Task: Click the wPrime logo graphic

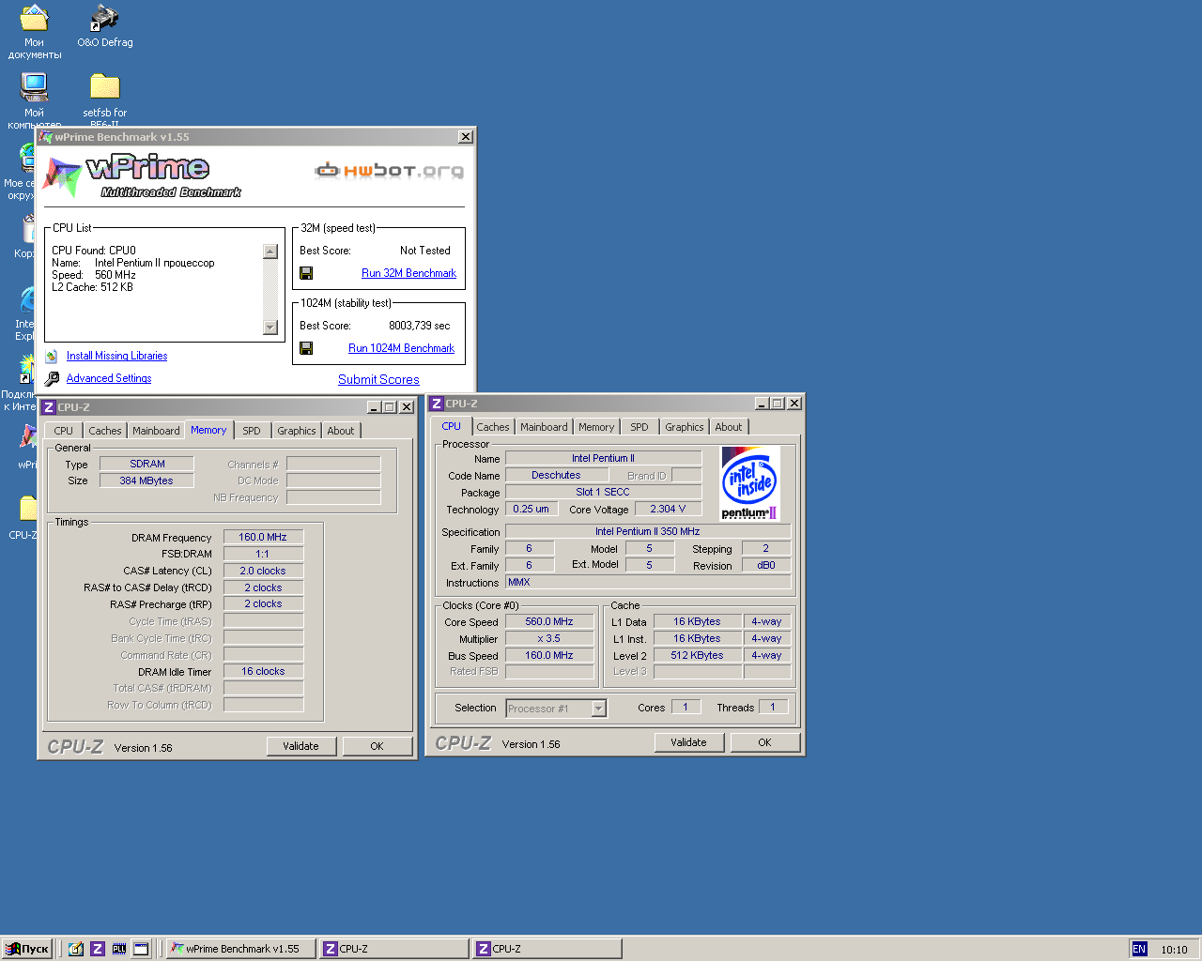Action: [143, 175]
